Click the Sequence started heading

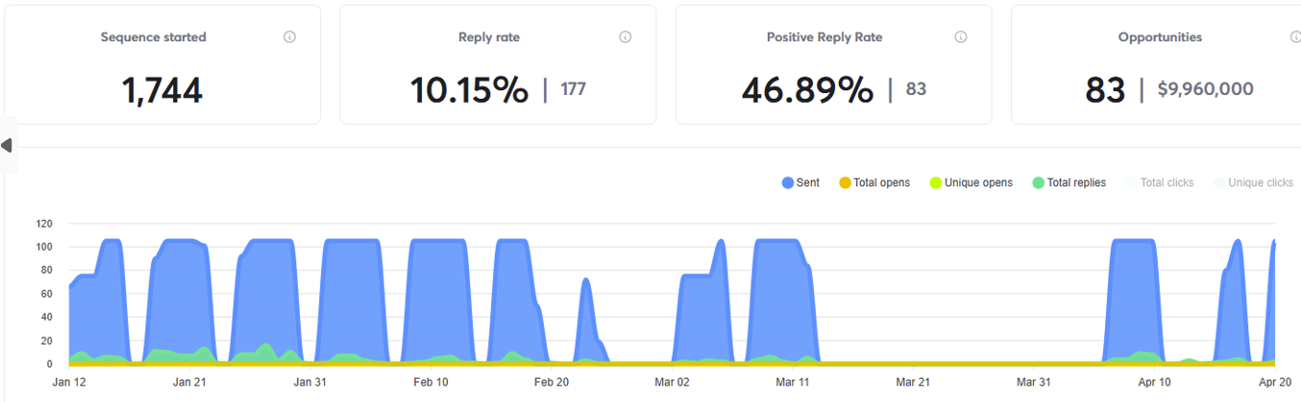click(x=154, y=37)
